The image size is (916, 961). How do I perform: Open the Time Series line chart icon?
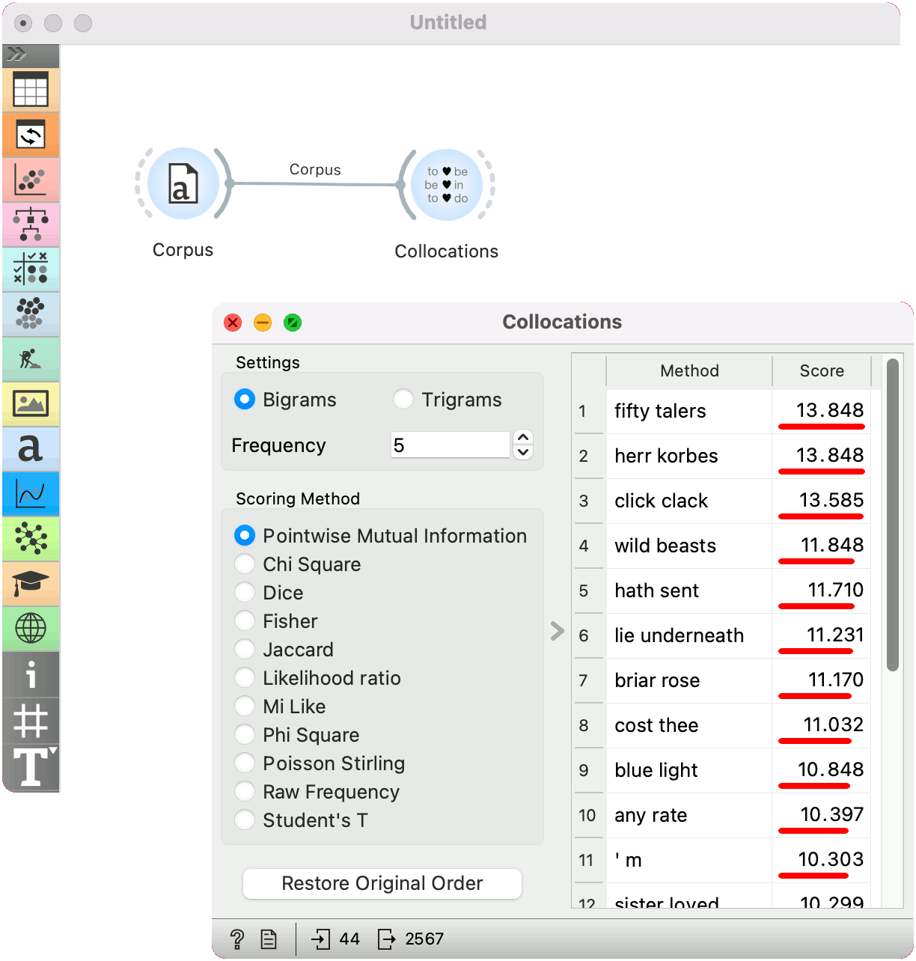click(31, 494)
